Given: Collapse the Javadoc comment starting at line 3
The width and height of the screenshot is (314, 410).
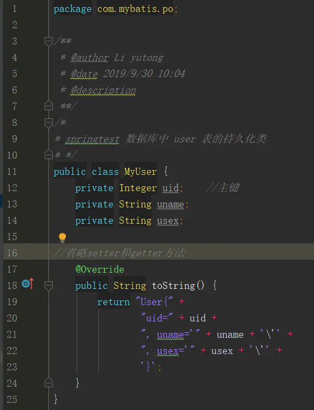Looking at the screenshot, I should point(48,41).
